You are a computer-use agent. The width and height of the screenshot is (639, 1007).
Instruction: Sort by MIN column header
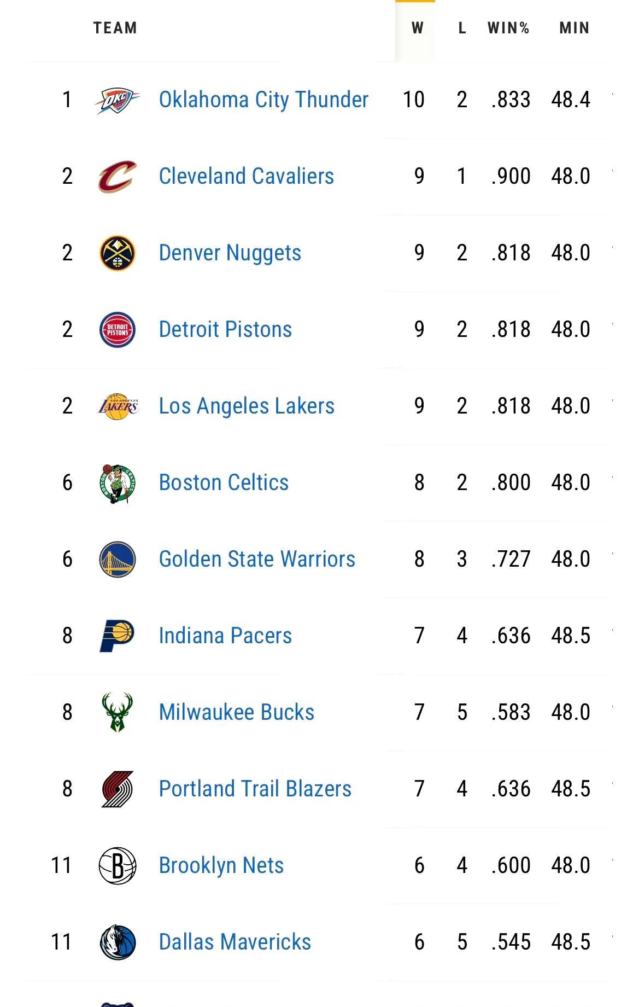point(574,28)
